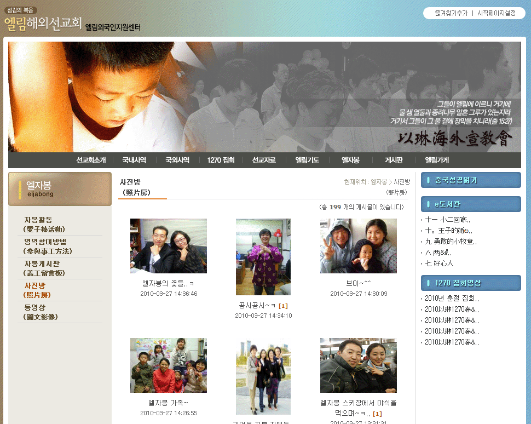Click the 엘자봉 eljabong sidebar header
The height and width of the screenshot is (424, 531).
click(x=60, y=189)
